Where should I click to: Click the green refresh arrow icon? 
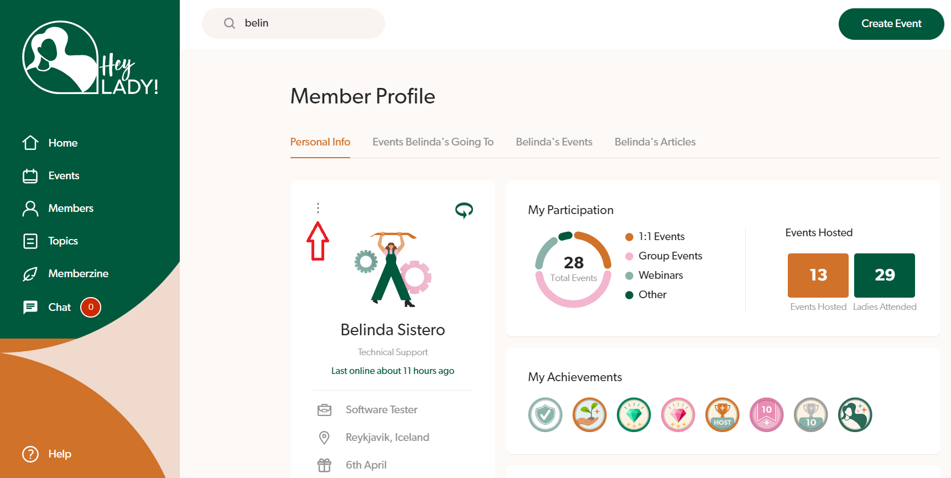click(464, 210)
